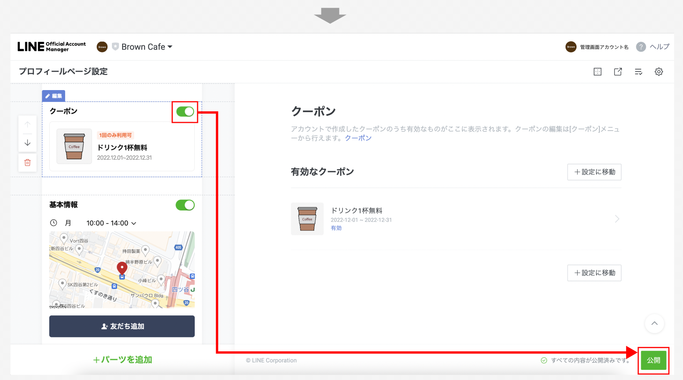This screenshot has height=380, width=683.
Task: Open the Brown Cafe account dropdown
Action: [146, 47]
